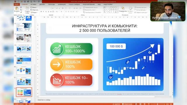Image resolution: width=187 pixels, height=105 pixels.
Task: Select the triangle shape in shapes gallery
Action: click(x=105, y=10)
